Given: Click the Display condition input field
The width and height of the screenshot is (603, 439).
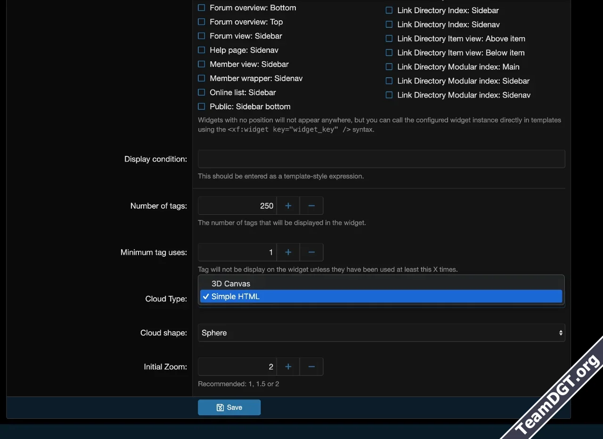Looking at the screenshot, I should [x=381, y=159].
